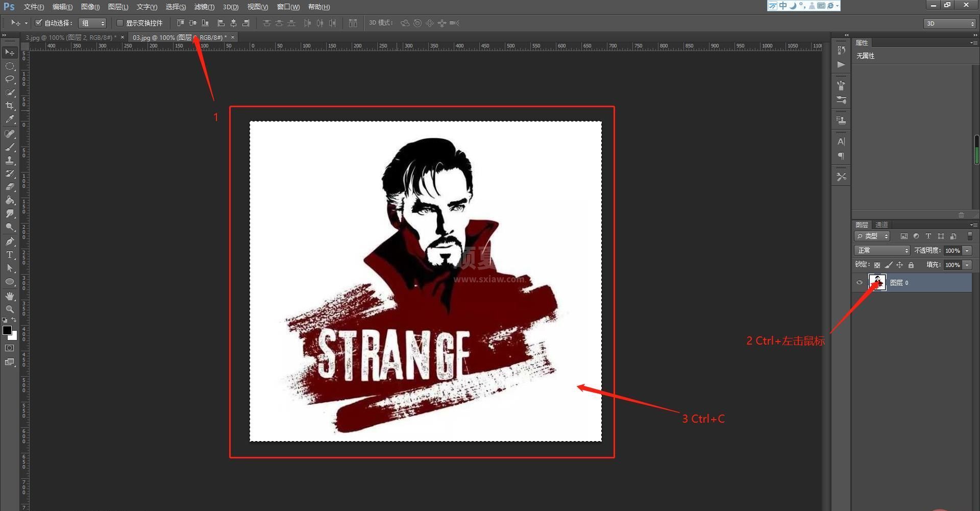The width and height of the screenshot is (980, 511).
Task: Click the foreground color swatch
Action: [x=7, y=330]
